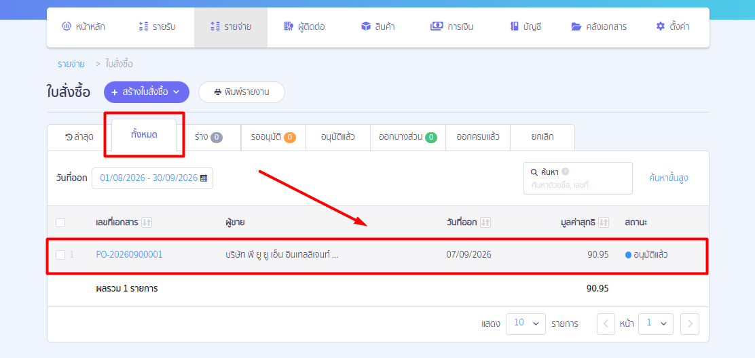The height and width of the screenshot is (358, 755).
Task: Open the ผู้ติดต่อ contacts menu
Action: (x=303, y=27)
